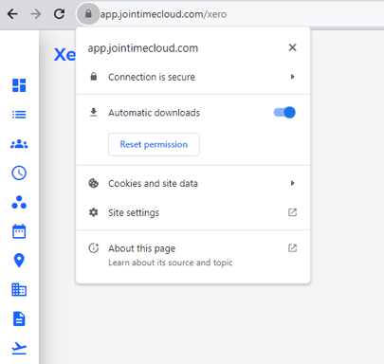Open About this page entry
The image size is (384, 364).
192,255
